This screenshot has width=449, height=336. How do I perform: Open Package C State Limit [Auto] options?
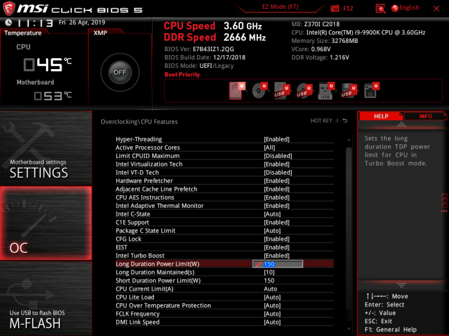pyautogui.click(x=272, y=231)
